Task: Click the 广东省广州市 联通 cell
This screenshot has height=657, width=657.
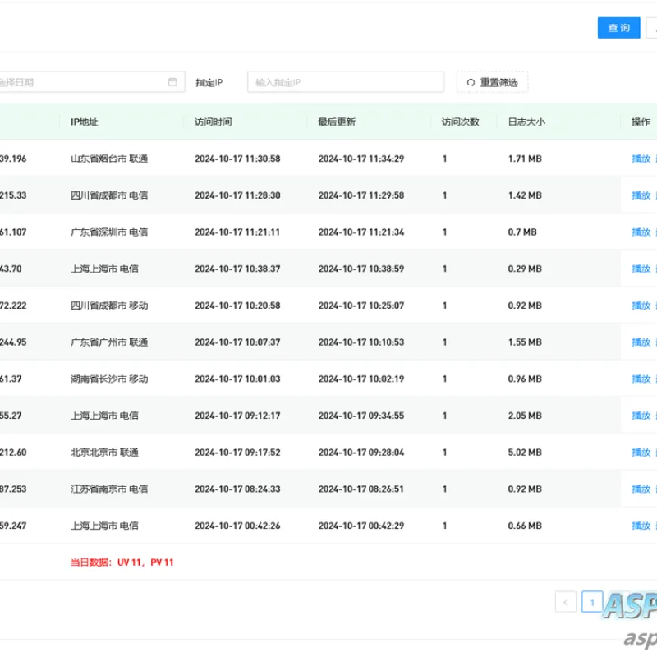Action: pos(109,342)
